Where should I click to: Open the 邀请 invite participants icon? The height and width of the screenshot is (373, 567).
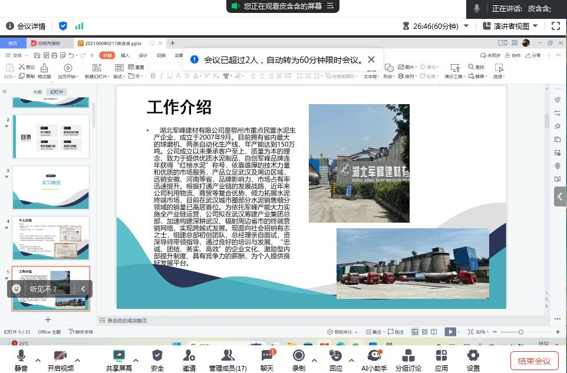pyautogui.click(x=189, y=360)
